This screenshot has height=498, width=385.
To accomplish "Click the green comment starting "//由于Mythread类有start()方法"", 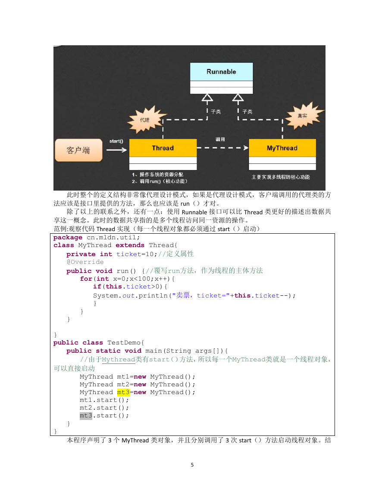I will click(206, 360).
